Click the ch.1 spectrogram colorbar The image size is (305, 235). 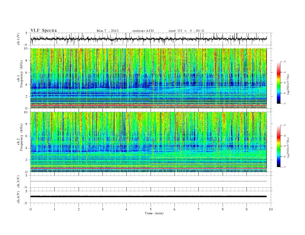coord(278,83)
